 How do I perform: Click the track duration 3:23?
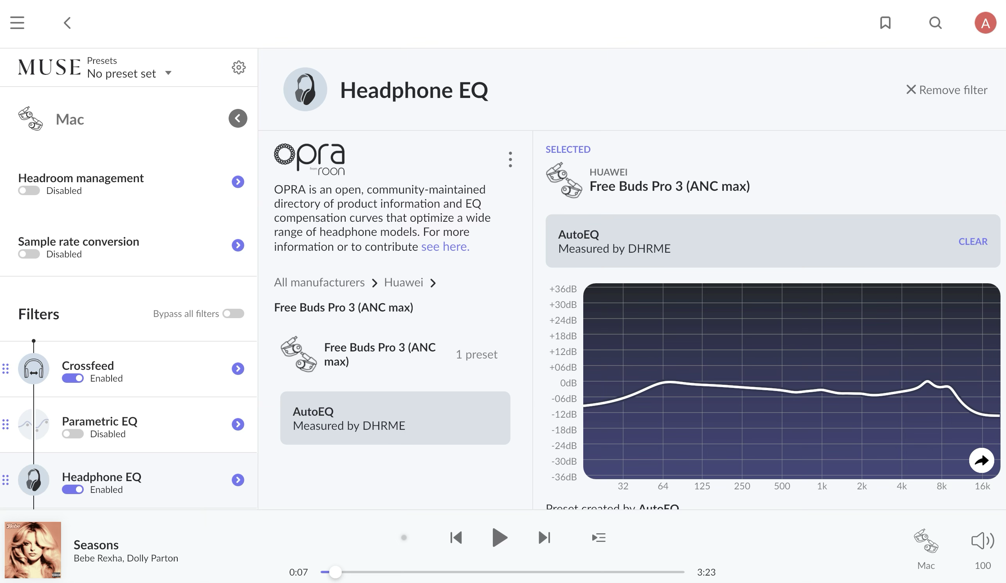pyautogui.click(x=706, y=572)
